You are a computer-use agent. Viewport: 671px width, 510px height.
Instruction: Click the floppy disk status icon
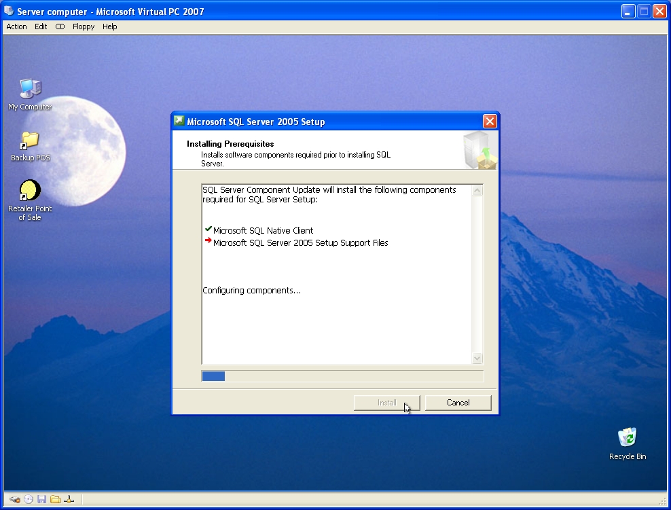(41, 499)
